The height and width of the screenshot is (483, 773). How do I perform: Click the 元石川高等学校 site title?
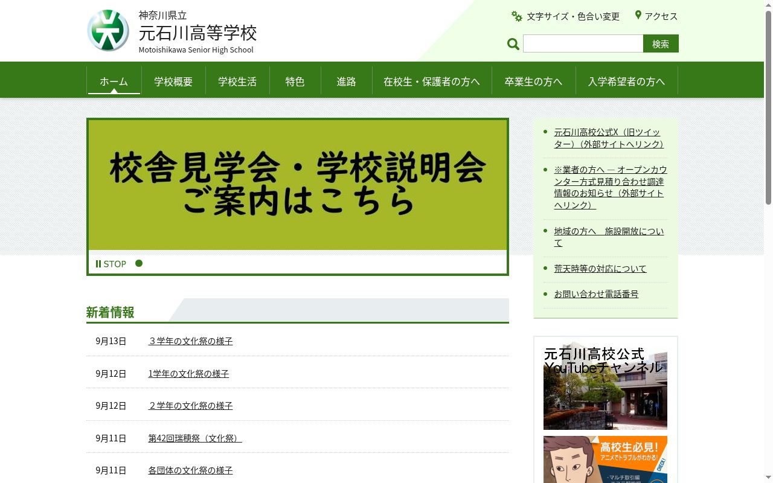coord(197,33)
